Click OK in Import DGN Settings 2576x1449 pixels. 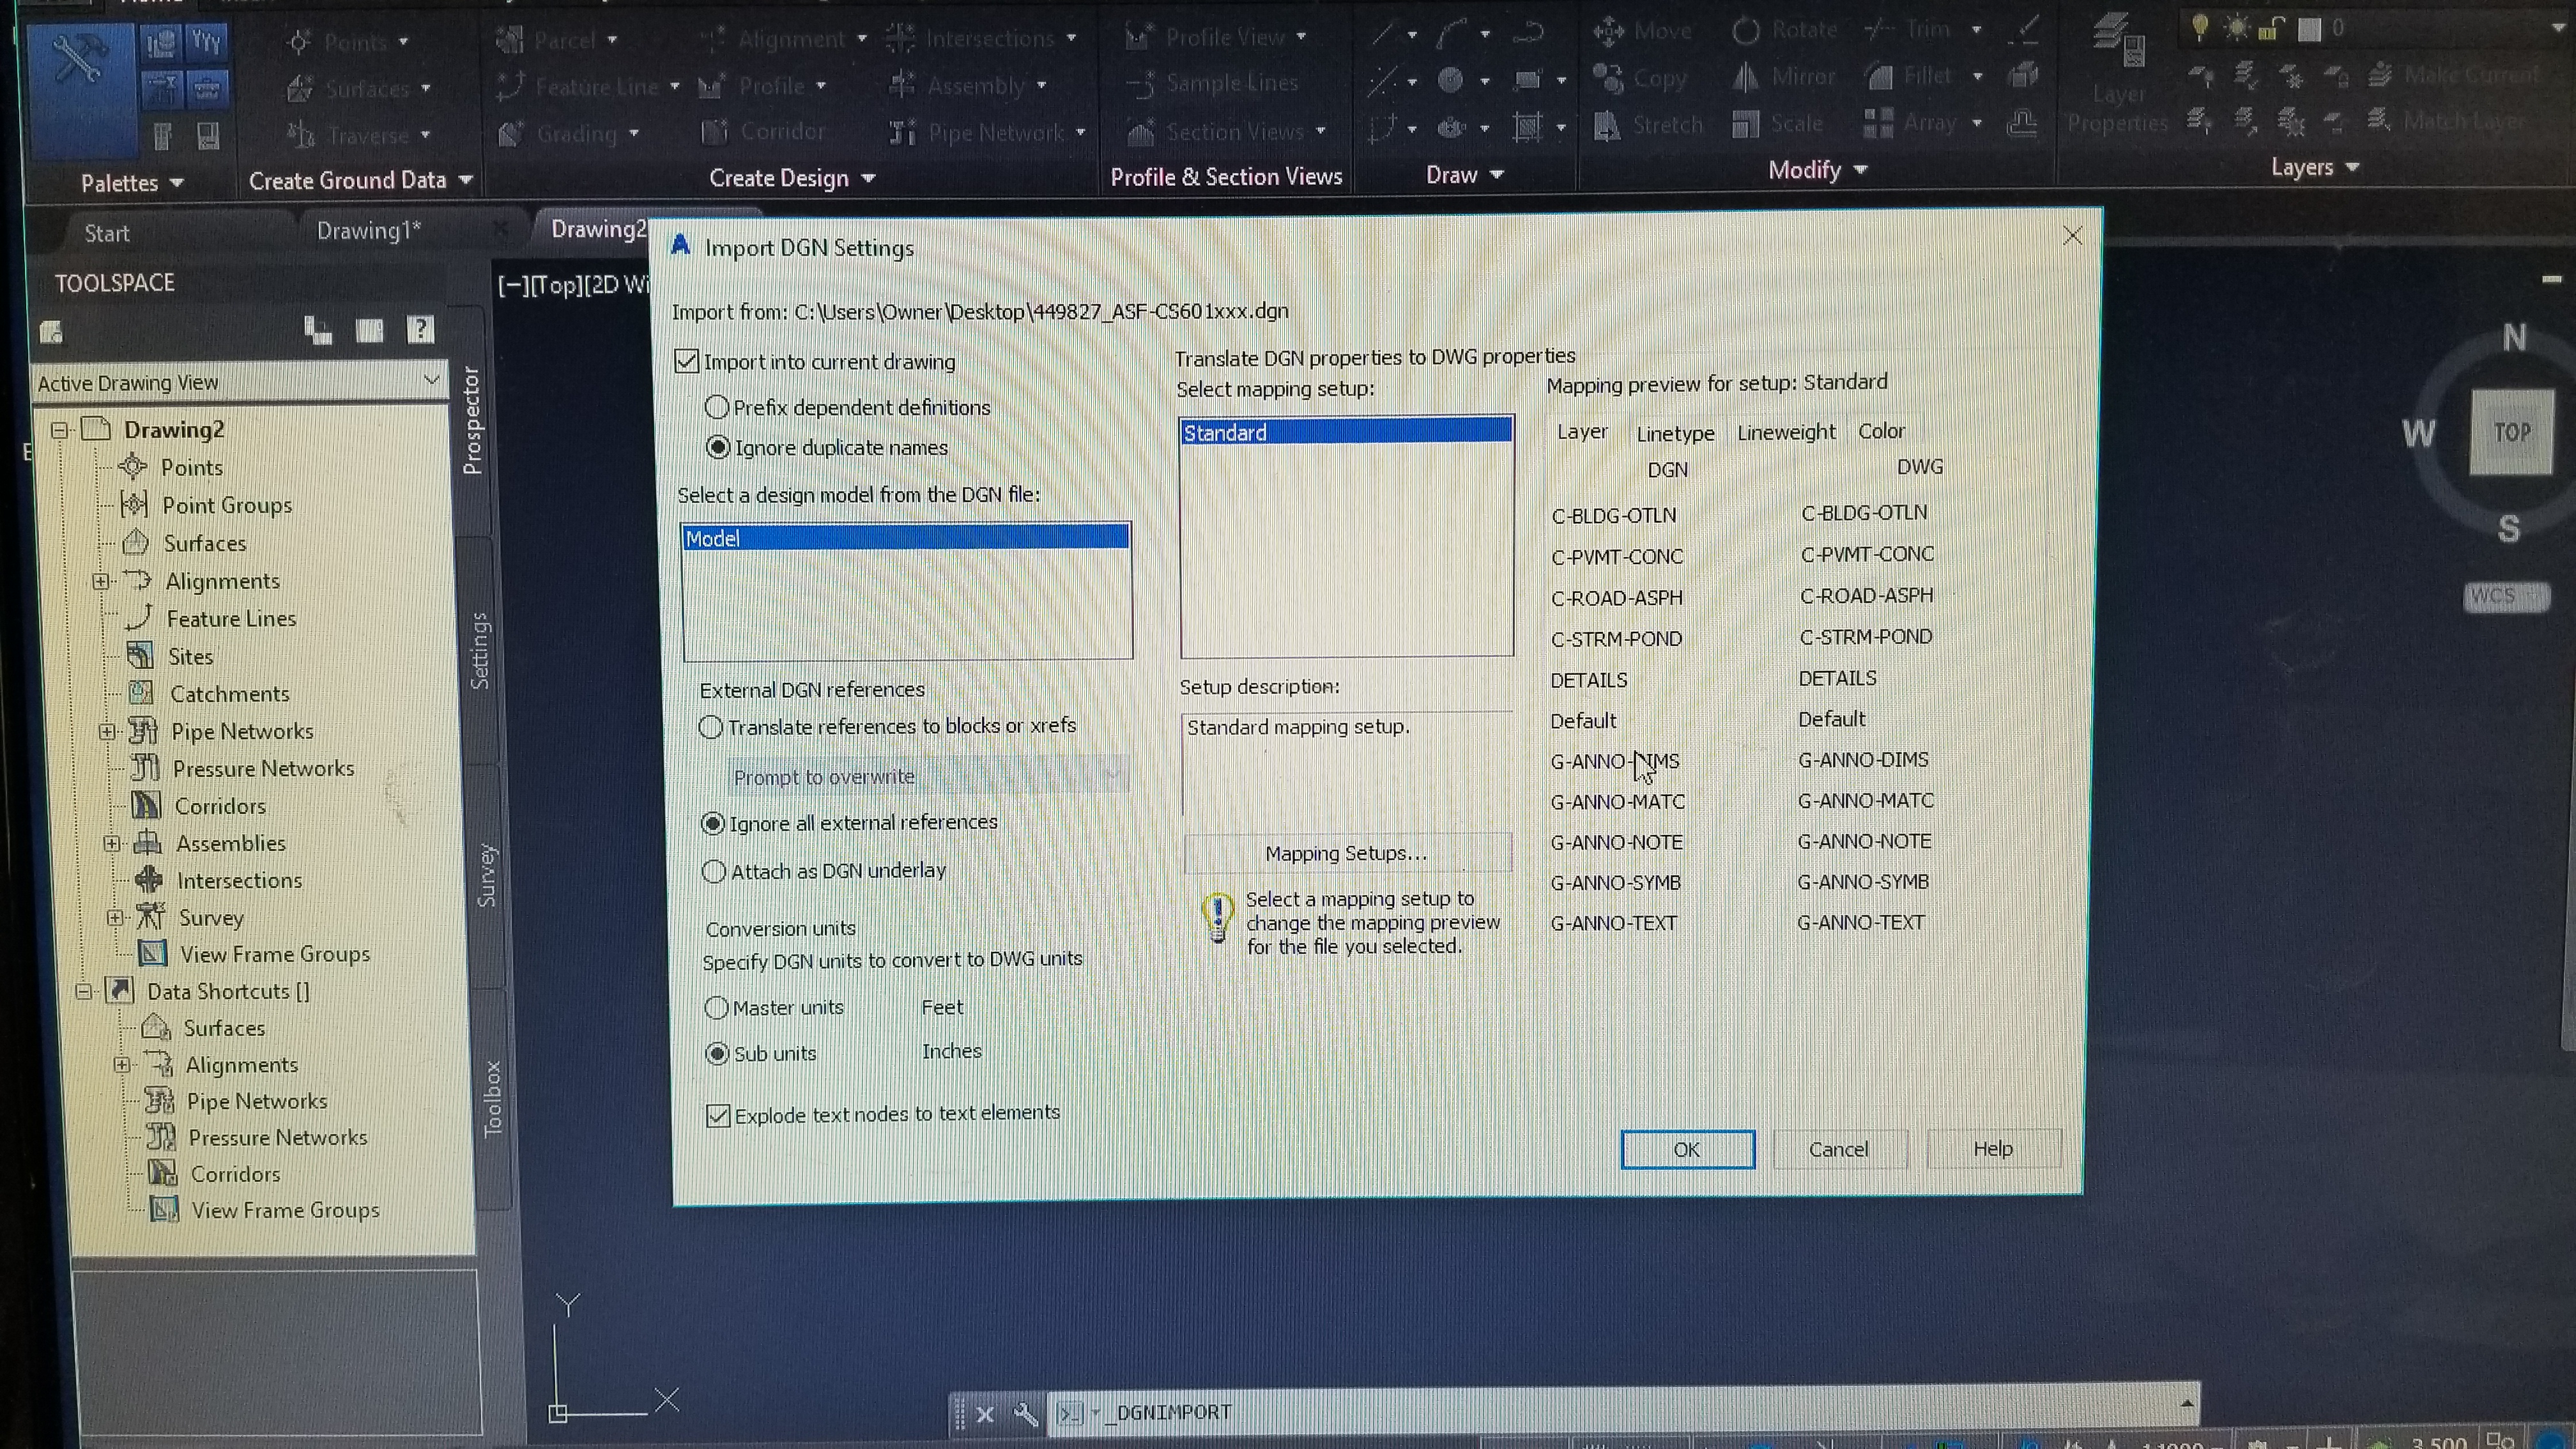pyautogui.click(x=1687, y=1150)
